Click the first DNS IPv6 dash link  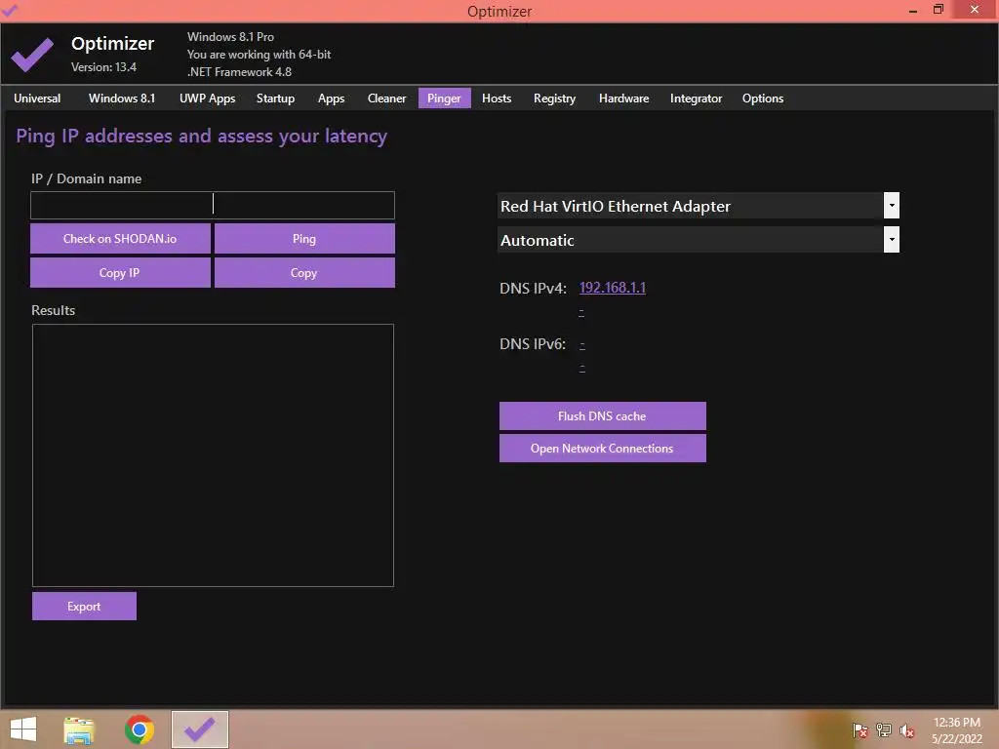coord(581,344)
